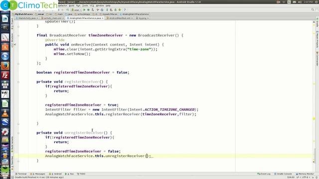319x179 pixels.
Task: Close the MainActivity.java tab
Action: tap(37, 18)
